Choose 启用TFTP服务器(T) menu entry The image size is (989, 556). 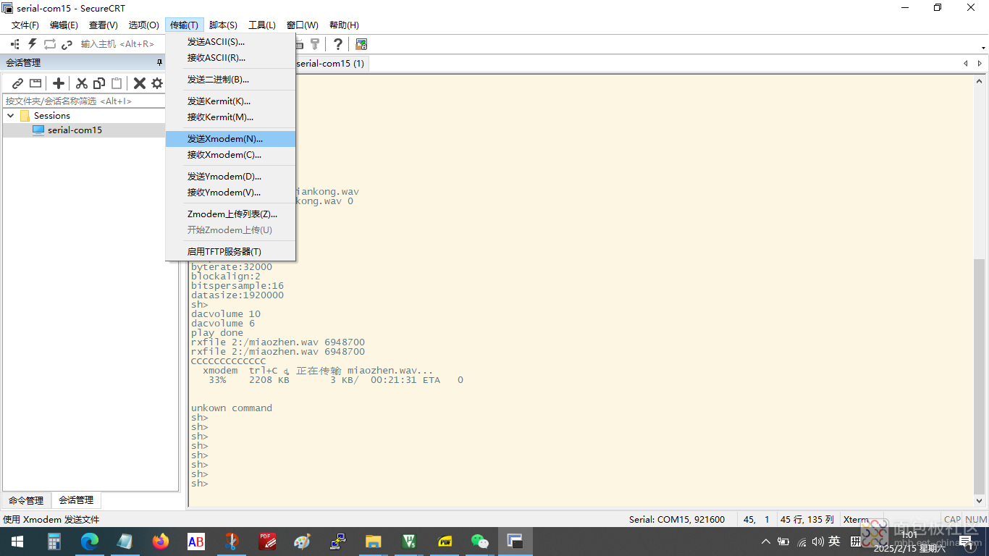point(230,252)
